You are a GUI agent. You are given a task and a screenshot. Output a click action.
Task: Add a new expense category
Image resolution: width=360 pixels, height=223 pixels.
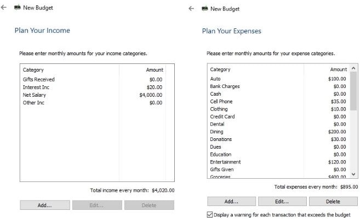(231, 202)
